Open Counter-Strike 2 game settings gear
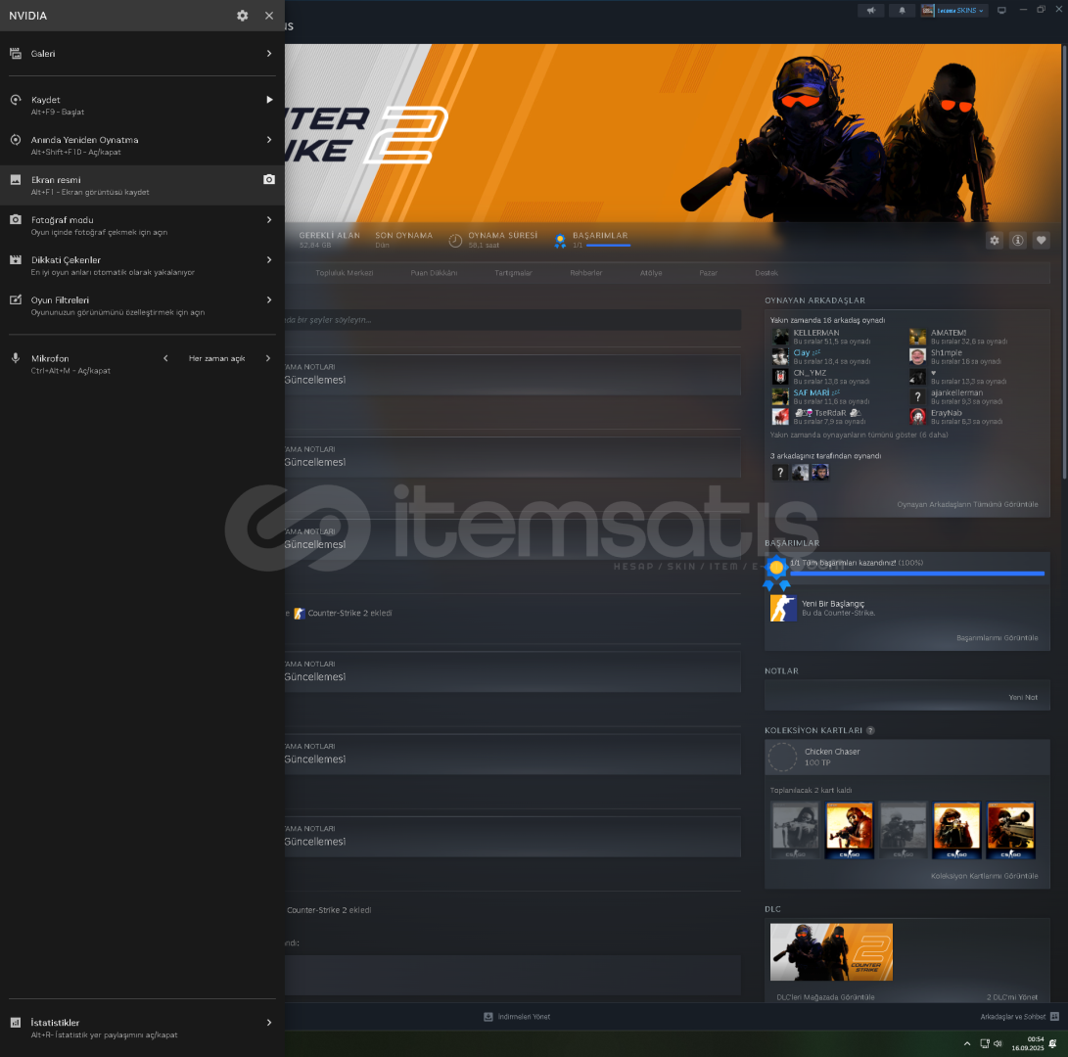The image size is (1068, 1057). pyautogui.click(x=995, y=241)
